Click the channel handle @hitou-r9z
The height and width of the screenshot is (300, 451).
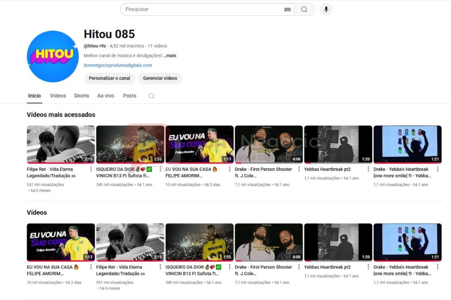click(x=95, y=46)
